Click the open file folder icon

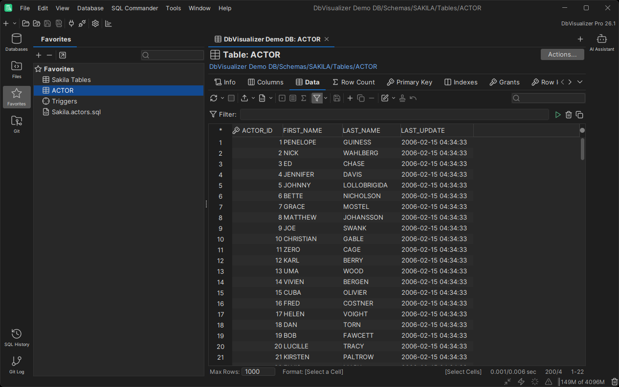coord(26,23)
